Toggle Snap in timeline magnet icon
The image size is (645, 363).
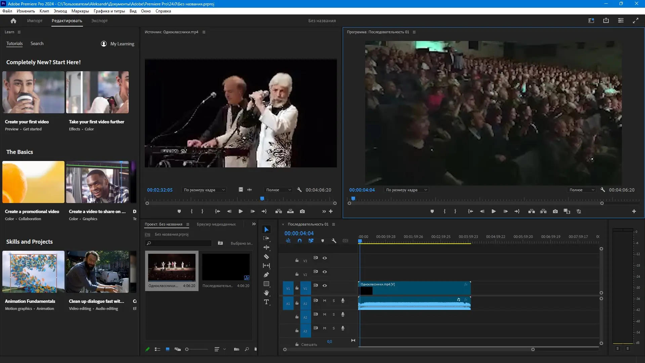click(x=300, y=241)
